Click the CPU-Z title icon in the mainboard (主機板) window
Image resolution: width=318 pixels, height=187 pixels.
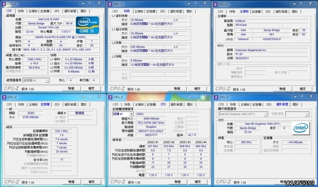[x=215, y=4]
